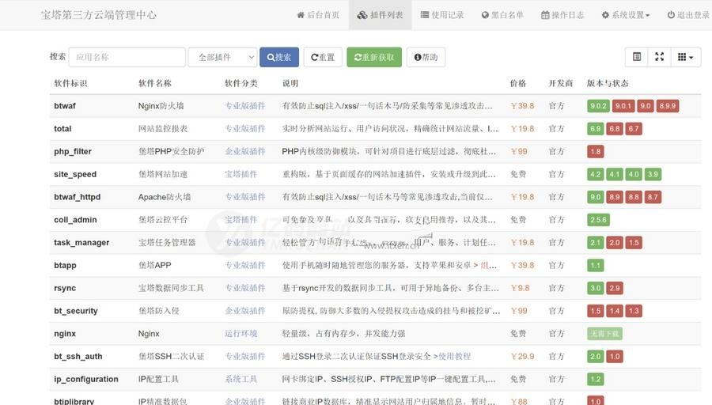
Task: Select version 3.0 badge for rsync
Action: point(595,288)
